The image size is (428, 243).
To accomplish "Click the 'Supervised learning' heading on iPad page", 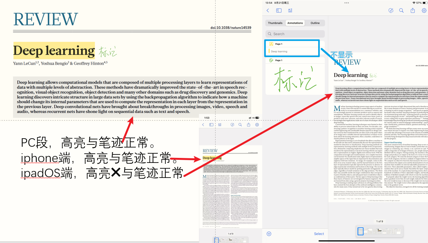I will 393,142.
